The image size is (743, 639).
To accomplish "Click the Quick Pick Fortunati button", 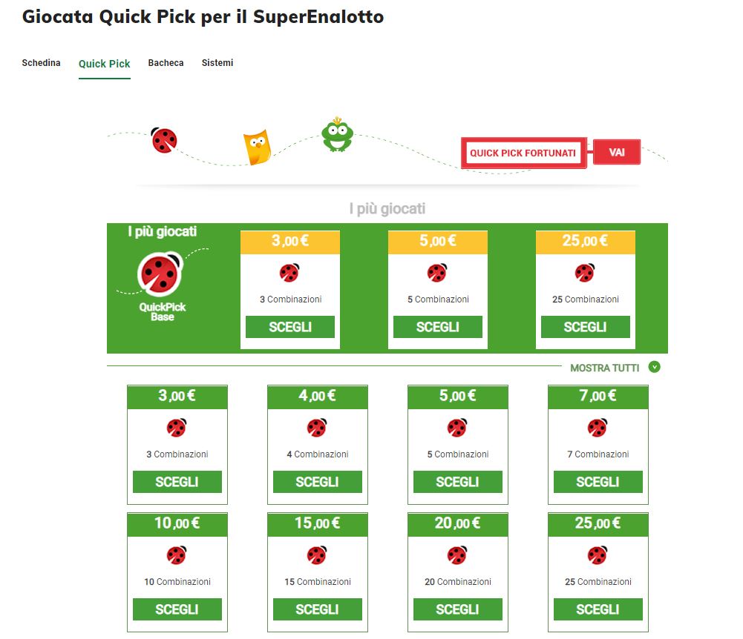I will coord(523,153).
